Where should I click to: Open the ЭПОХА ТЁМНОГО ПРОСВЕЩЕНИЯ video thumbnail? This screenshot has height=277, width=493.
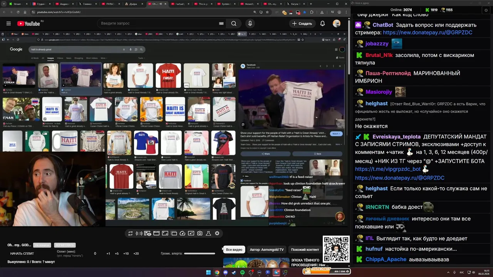click(x=256, y=263)
